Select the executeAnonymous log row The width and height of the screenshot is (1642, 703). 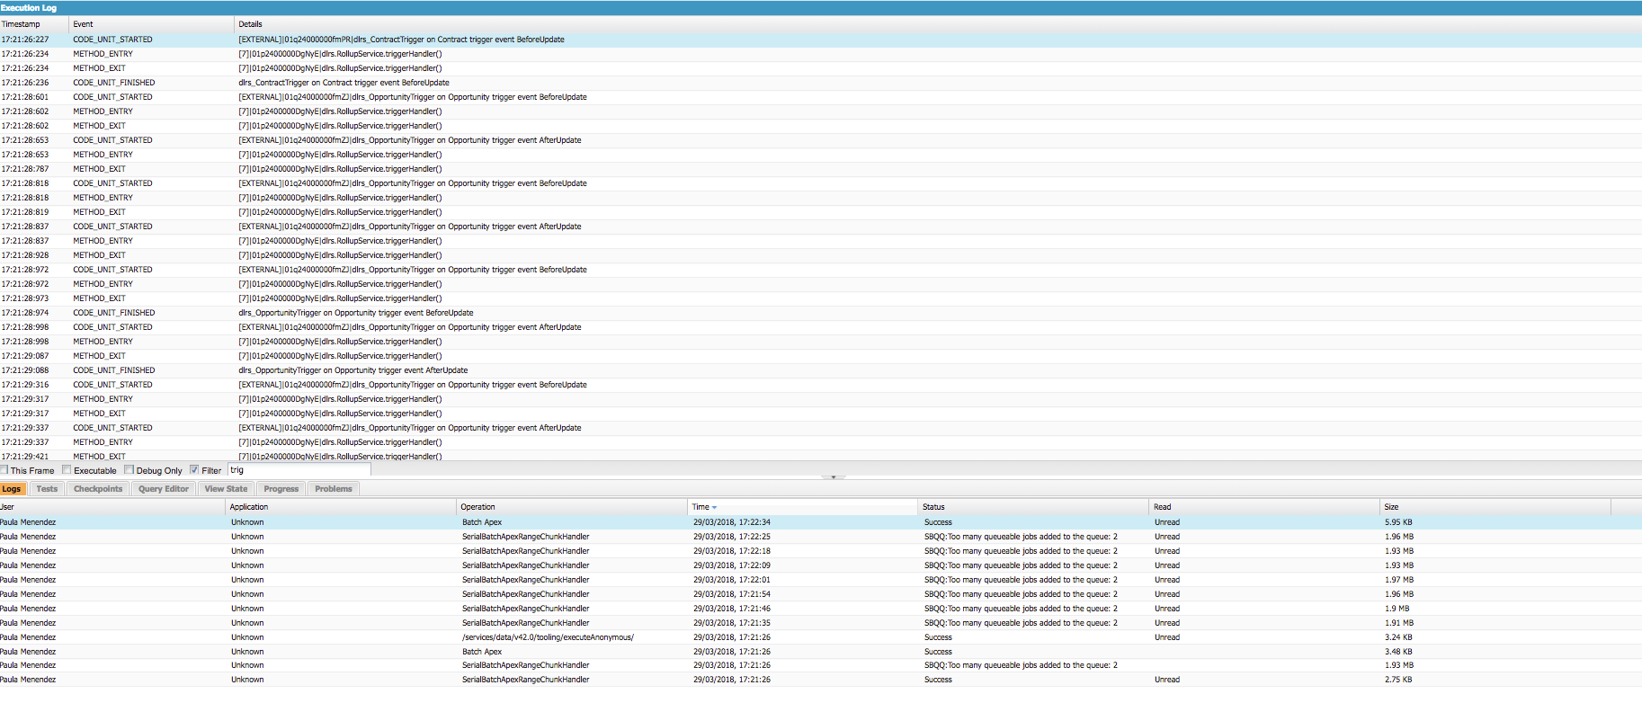click(x=548, y=637)
